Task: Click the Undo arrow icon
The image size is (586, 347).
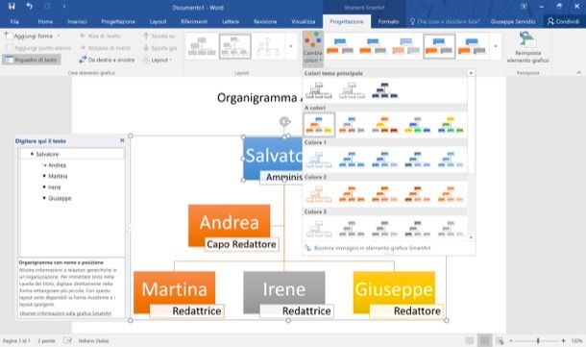Action: [x=29, y=6]
